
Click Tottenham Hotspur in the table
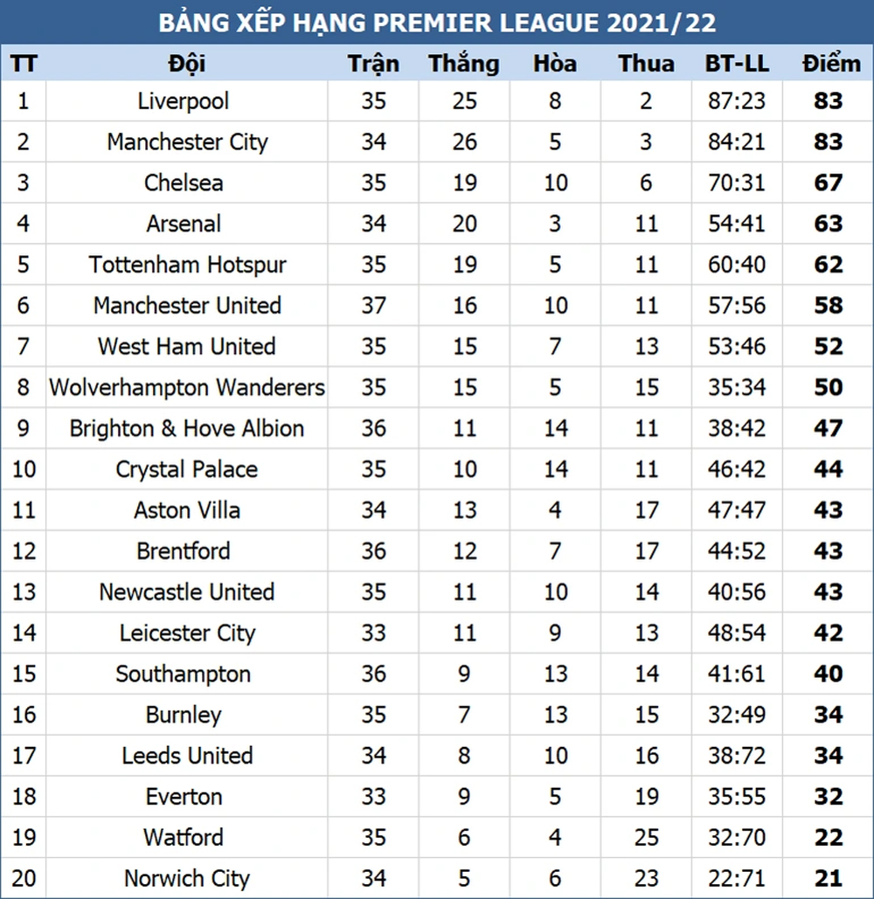click(x=187, y=265)
